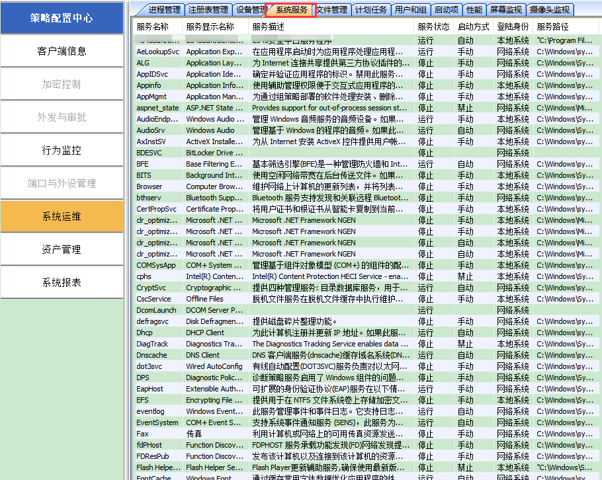Click the 策略配置中心 header button
Image resolution: width=602 pixels, height=480 pixels.
[x=62, y=18]
